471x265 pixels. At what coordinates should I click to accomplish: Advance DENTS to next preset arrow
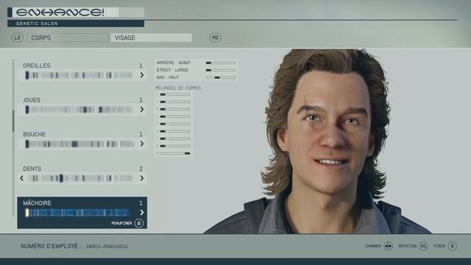pos(142,178)
